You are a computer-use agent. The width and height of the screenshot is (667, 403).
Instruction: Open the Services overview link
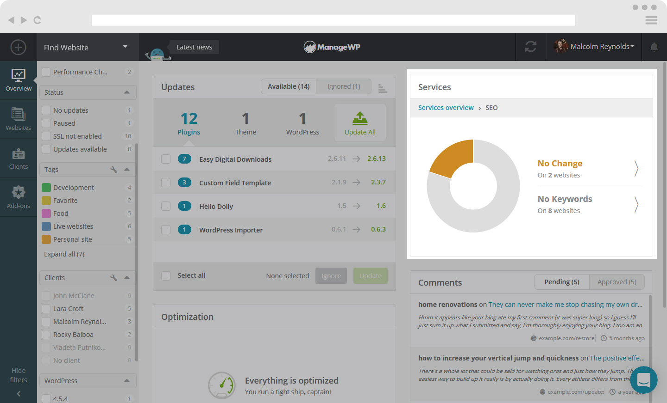coord(446,108)
